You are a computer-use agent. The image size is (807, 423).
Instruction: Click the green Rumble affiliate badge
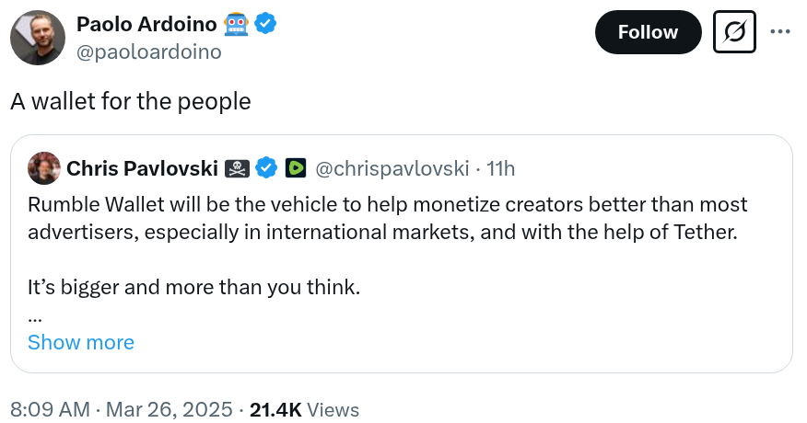295,168
